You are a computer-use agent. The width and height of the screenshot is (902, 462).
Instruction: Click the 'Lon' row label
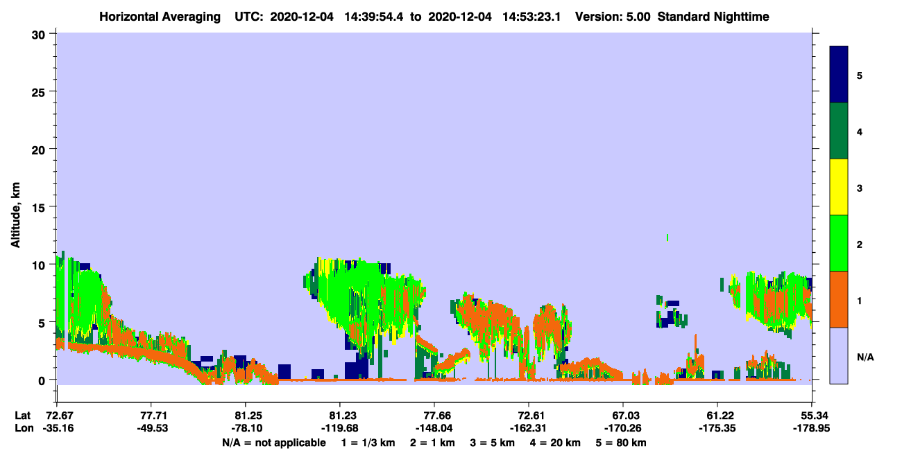[x=23, y=428]
